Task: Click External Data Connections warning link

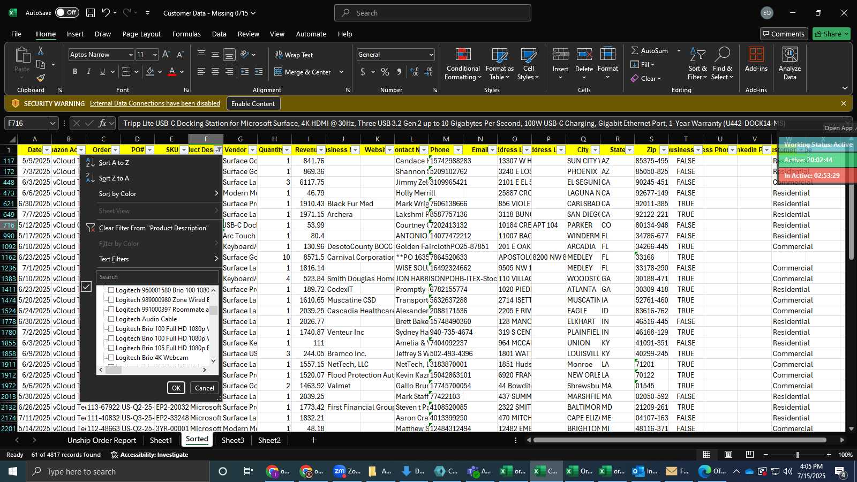Action: pos(155,103)
